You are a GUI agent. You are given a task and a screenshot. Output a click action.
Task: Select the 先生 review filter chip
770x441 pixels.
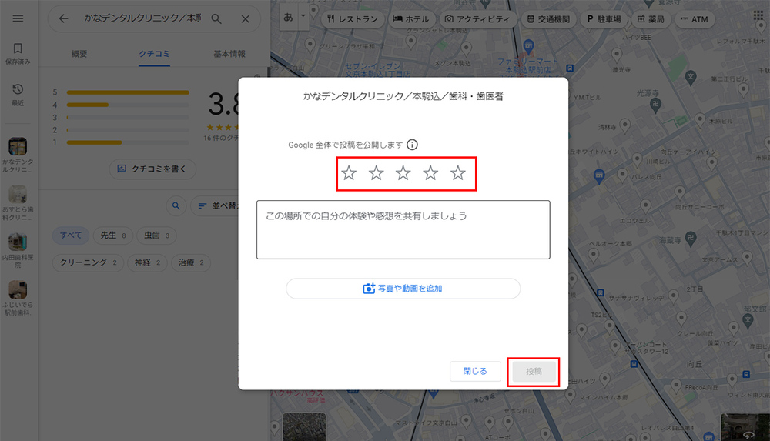pyautogui.click(x=112, y=235)
